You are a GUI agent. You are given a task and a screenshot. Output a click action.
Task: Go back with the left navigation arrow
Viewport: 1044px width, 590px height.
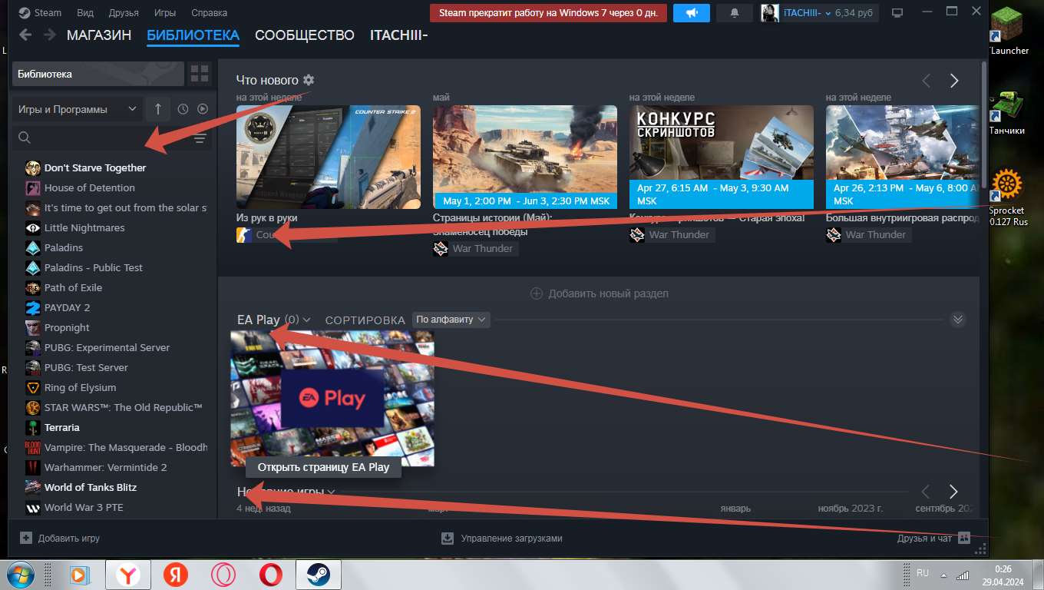25,35
